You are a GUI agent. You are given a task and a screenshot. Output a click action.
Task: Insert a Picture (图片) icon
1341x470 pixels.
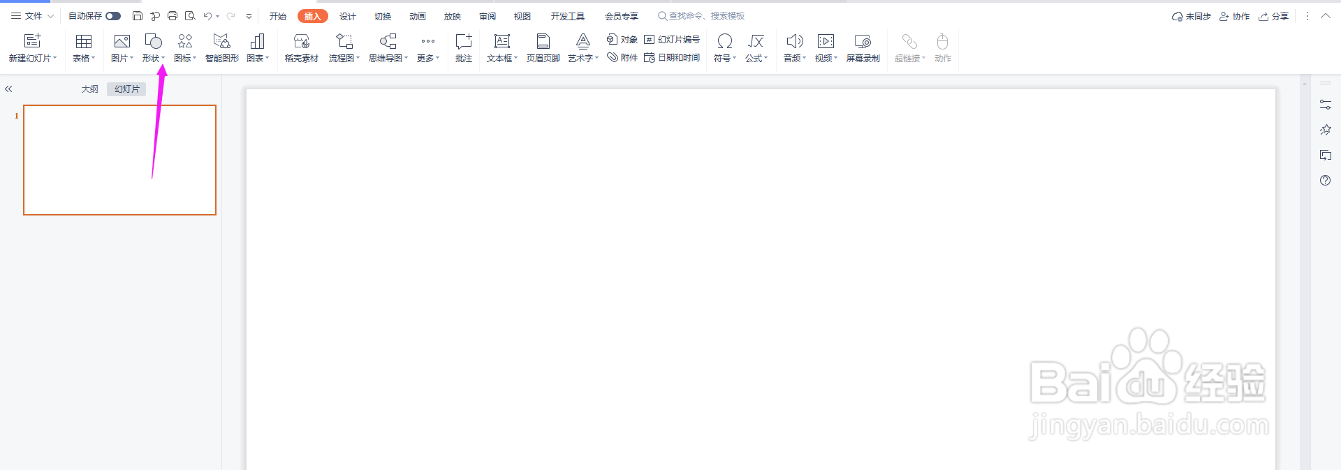(122, 41)
